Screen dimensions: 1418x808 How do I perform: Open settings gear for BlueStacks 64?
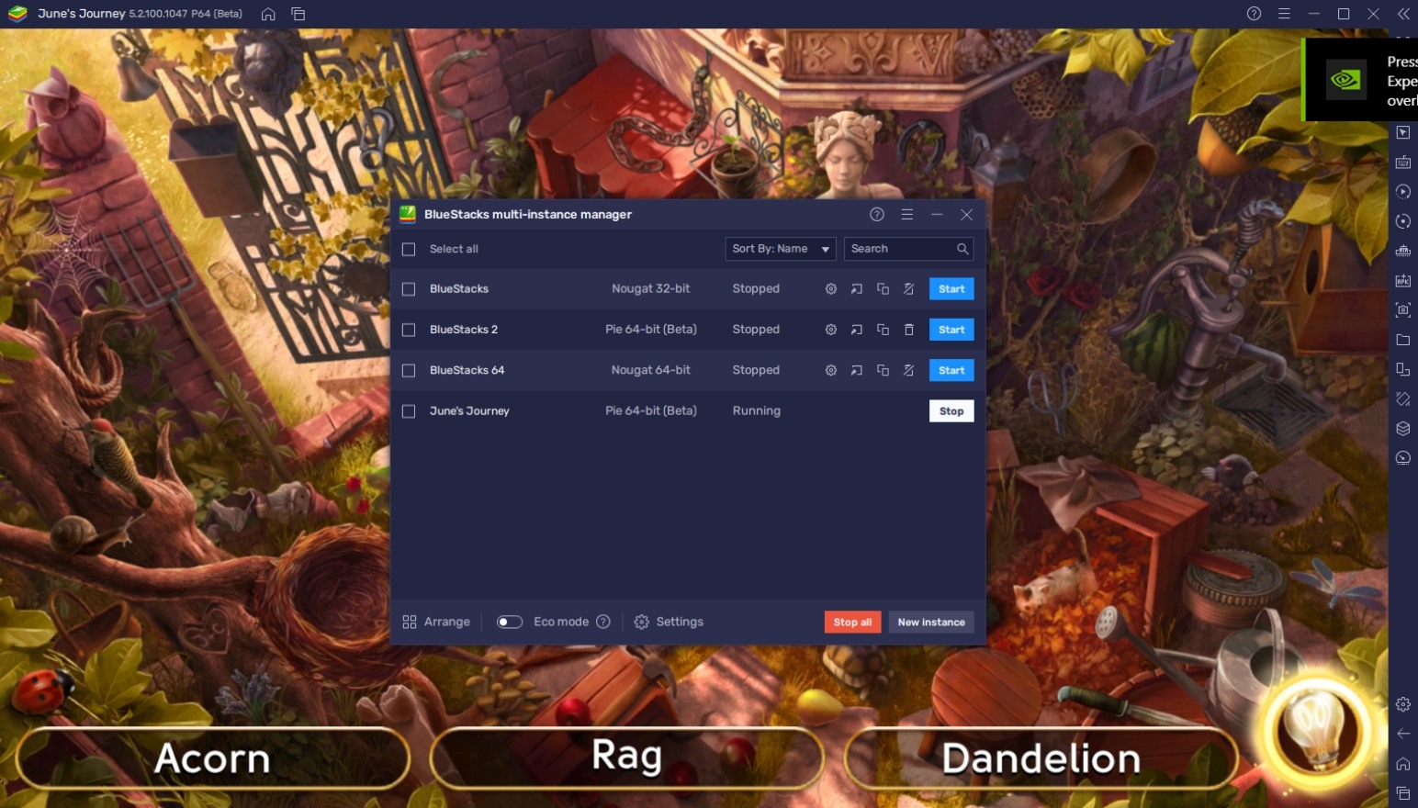(x=830, y=370)
